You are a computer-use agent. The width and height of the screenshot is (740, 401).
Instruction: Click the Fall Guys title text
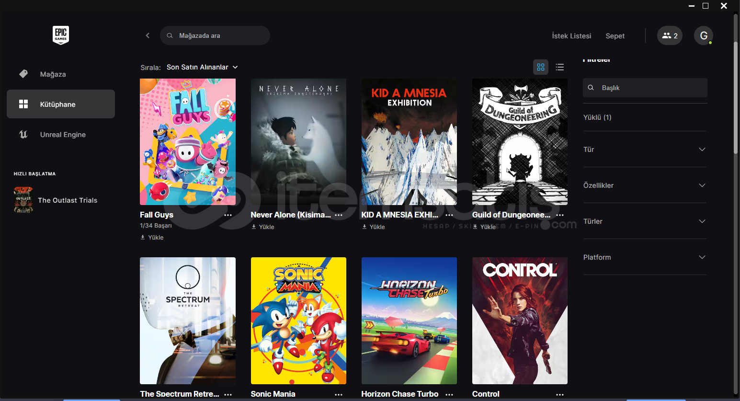157,215
